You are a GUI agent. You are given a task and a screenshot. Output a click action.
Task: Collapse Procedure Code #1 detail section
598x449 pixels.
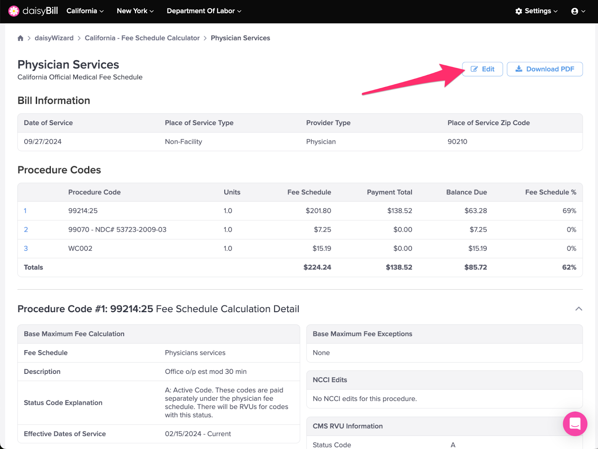tap(579, 309)
